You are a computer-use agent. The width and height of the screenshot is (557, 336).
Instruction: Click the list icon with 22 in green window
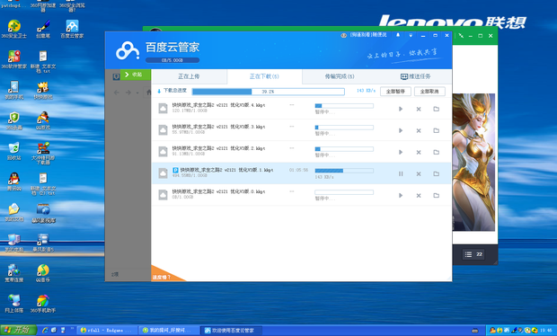[x=473, y=254]
